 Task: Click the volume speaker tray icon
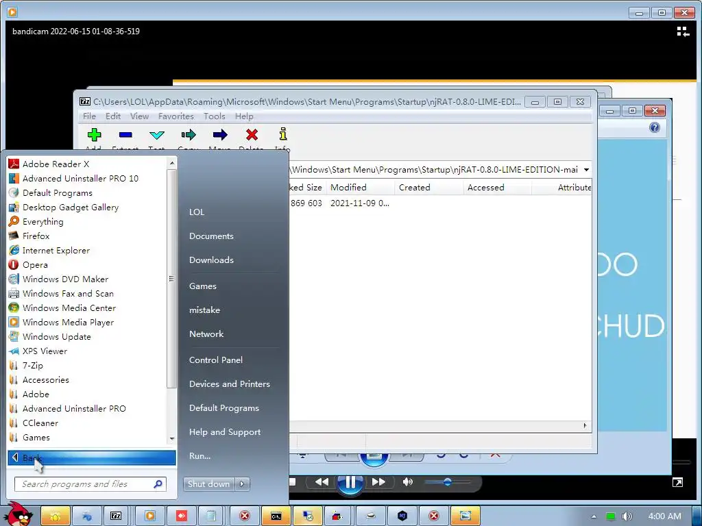[627, 516]
